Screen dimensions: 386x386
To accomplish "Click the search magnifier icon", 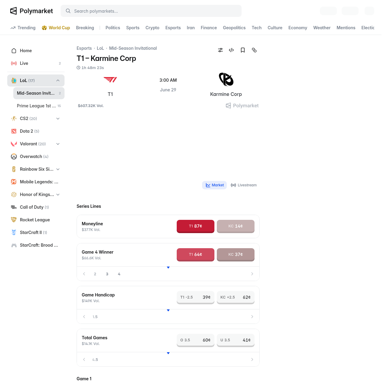I will 68,11.
